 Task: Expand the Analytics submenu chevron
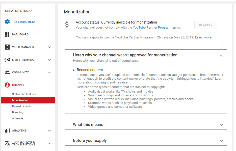tap(49, 131)
